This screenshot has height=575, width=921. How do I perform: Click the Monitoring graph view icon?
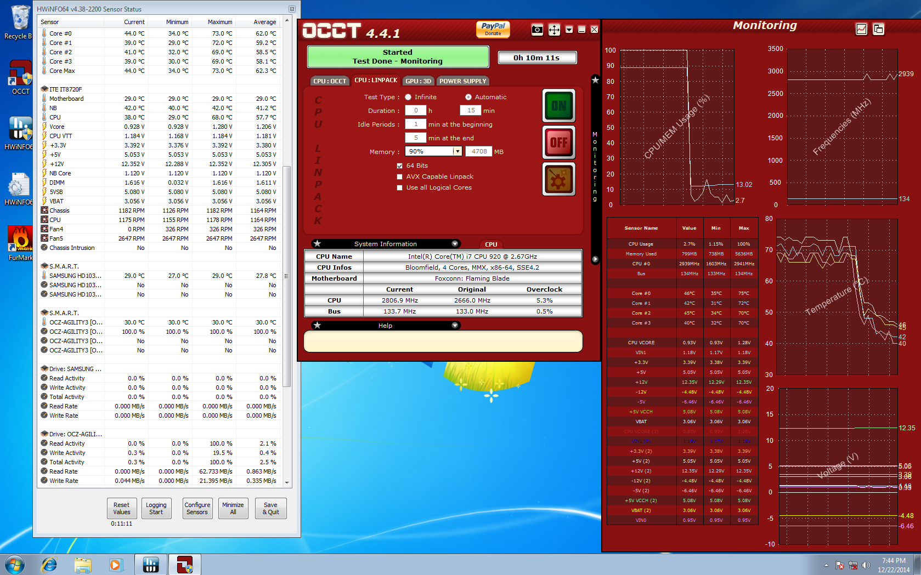(861, 29)
